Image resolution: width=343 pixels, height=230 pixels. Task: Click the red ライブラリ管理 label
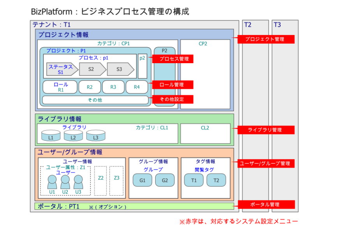click(266, 130)
